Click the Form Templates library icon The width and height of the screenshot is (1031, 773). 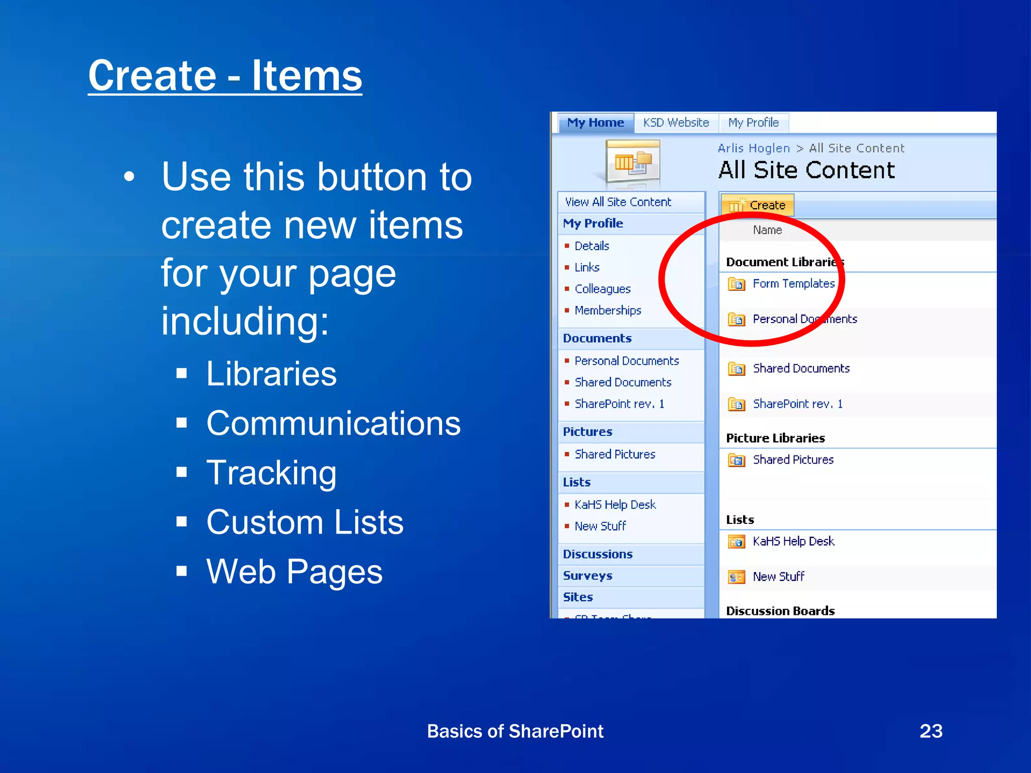coord(737,284)
